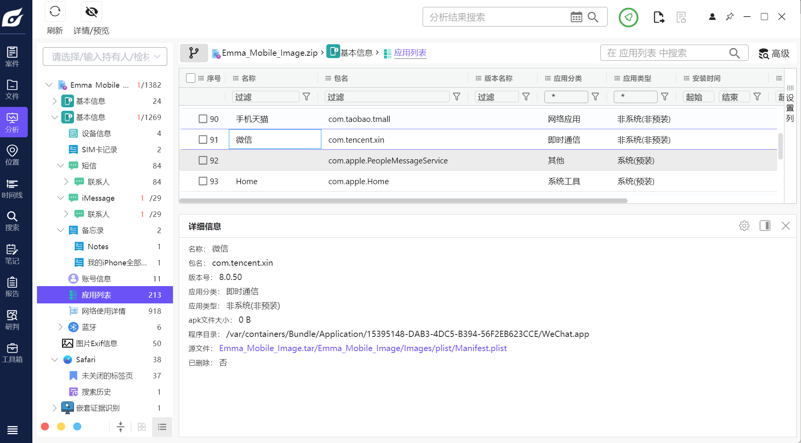Open the timeline (时间线) sidebar section
Screen dimensions: 801x443
(x=12, y=188)
